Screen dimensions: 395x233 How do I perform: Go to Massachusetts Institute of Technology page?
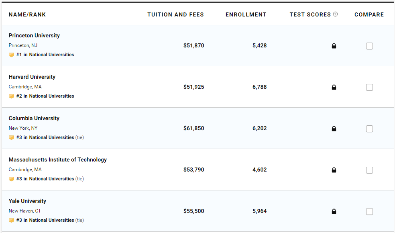click(x=58, y=160)
